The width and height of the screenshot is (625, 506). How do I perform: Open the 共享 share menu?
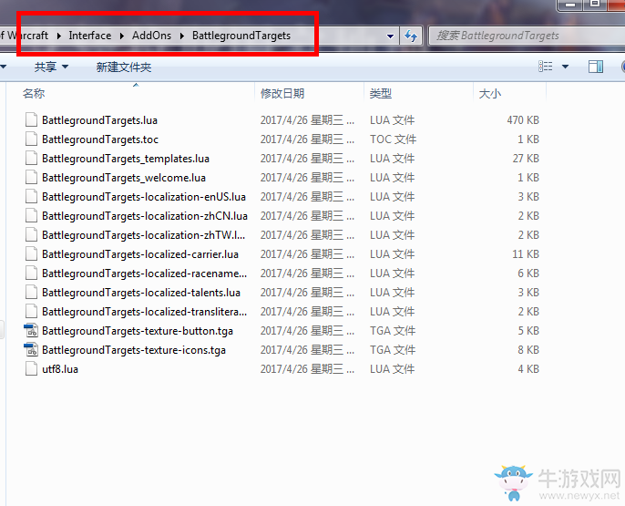(x=51, y=67)
